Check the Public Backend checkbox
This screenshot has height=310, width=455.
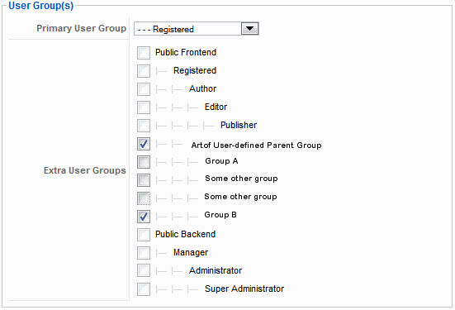pos(144,235)
